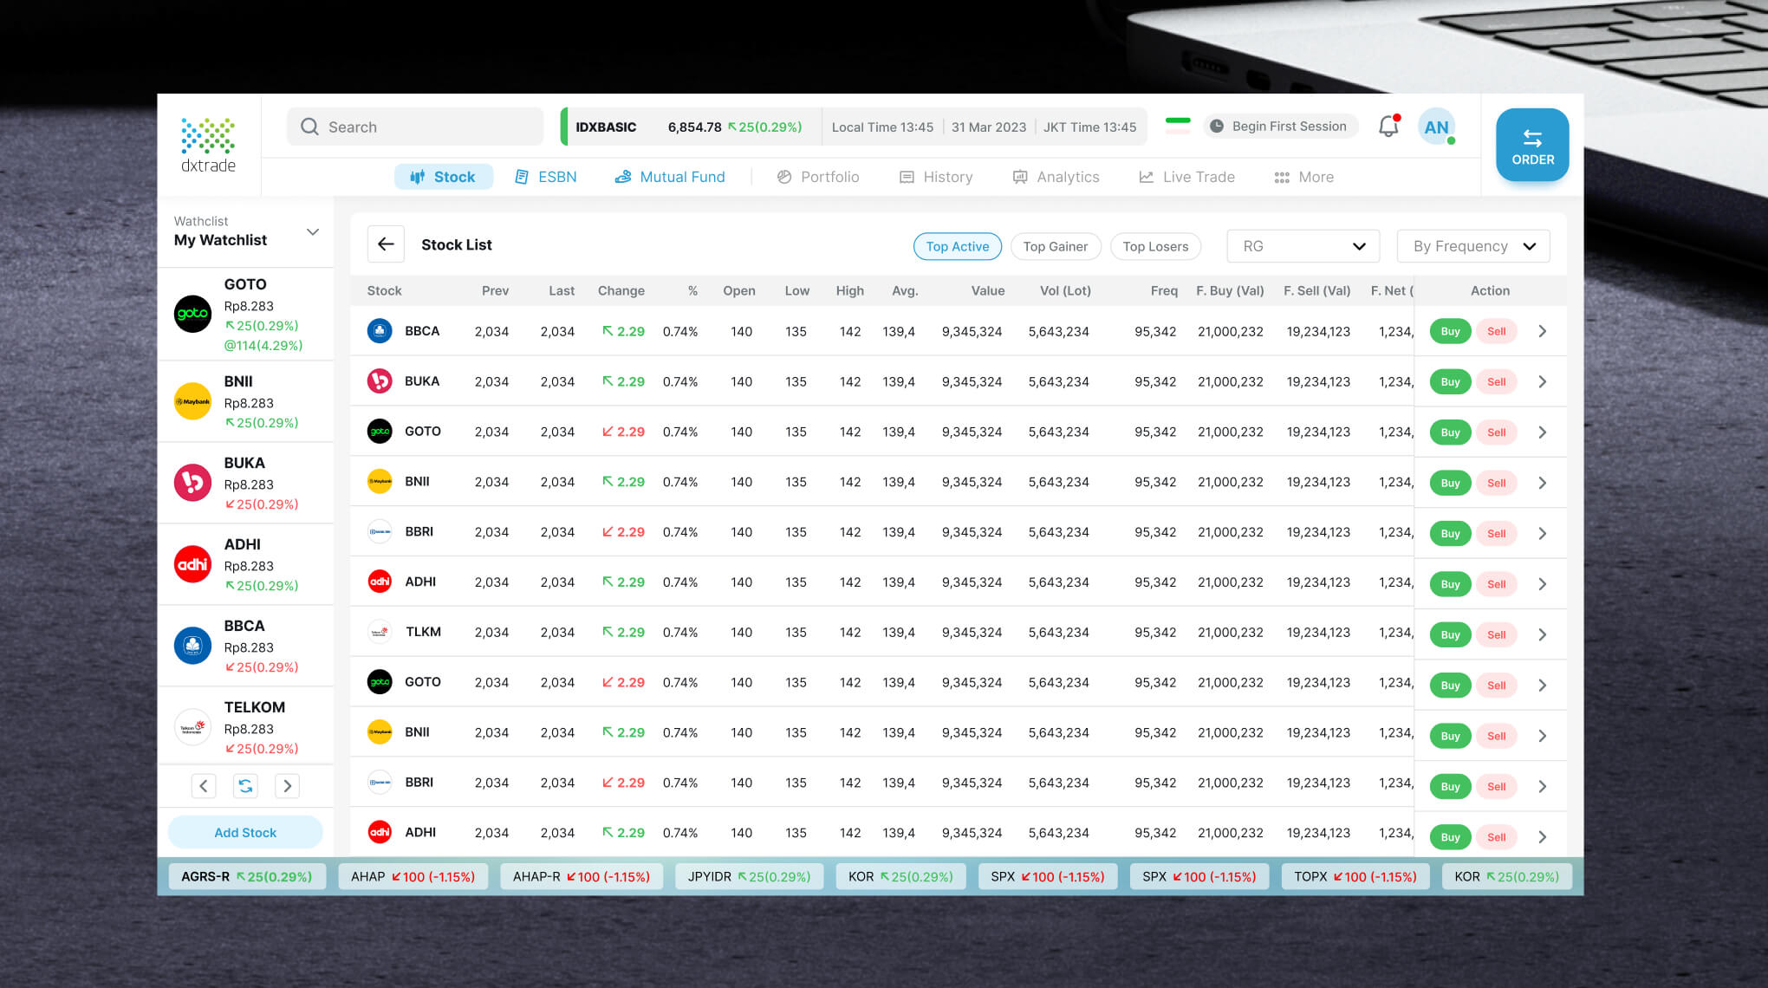Open the Mutual Fund tab
The image size is (1768, 988).
[x=670, y=177]
